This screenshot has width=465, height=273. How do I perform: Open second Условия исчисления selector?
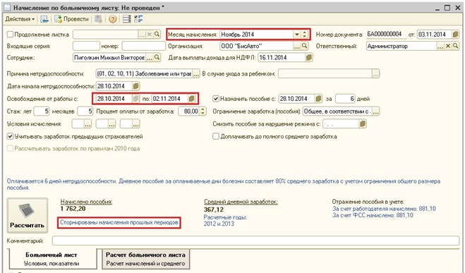coord(111,124)
